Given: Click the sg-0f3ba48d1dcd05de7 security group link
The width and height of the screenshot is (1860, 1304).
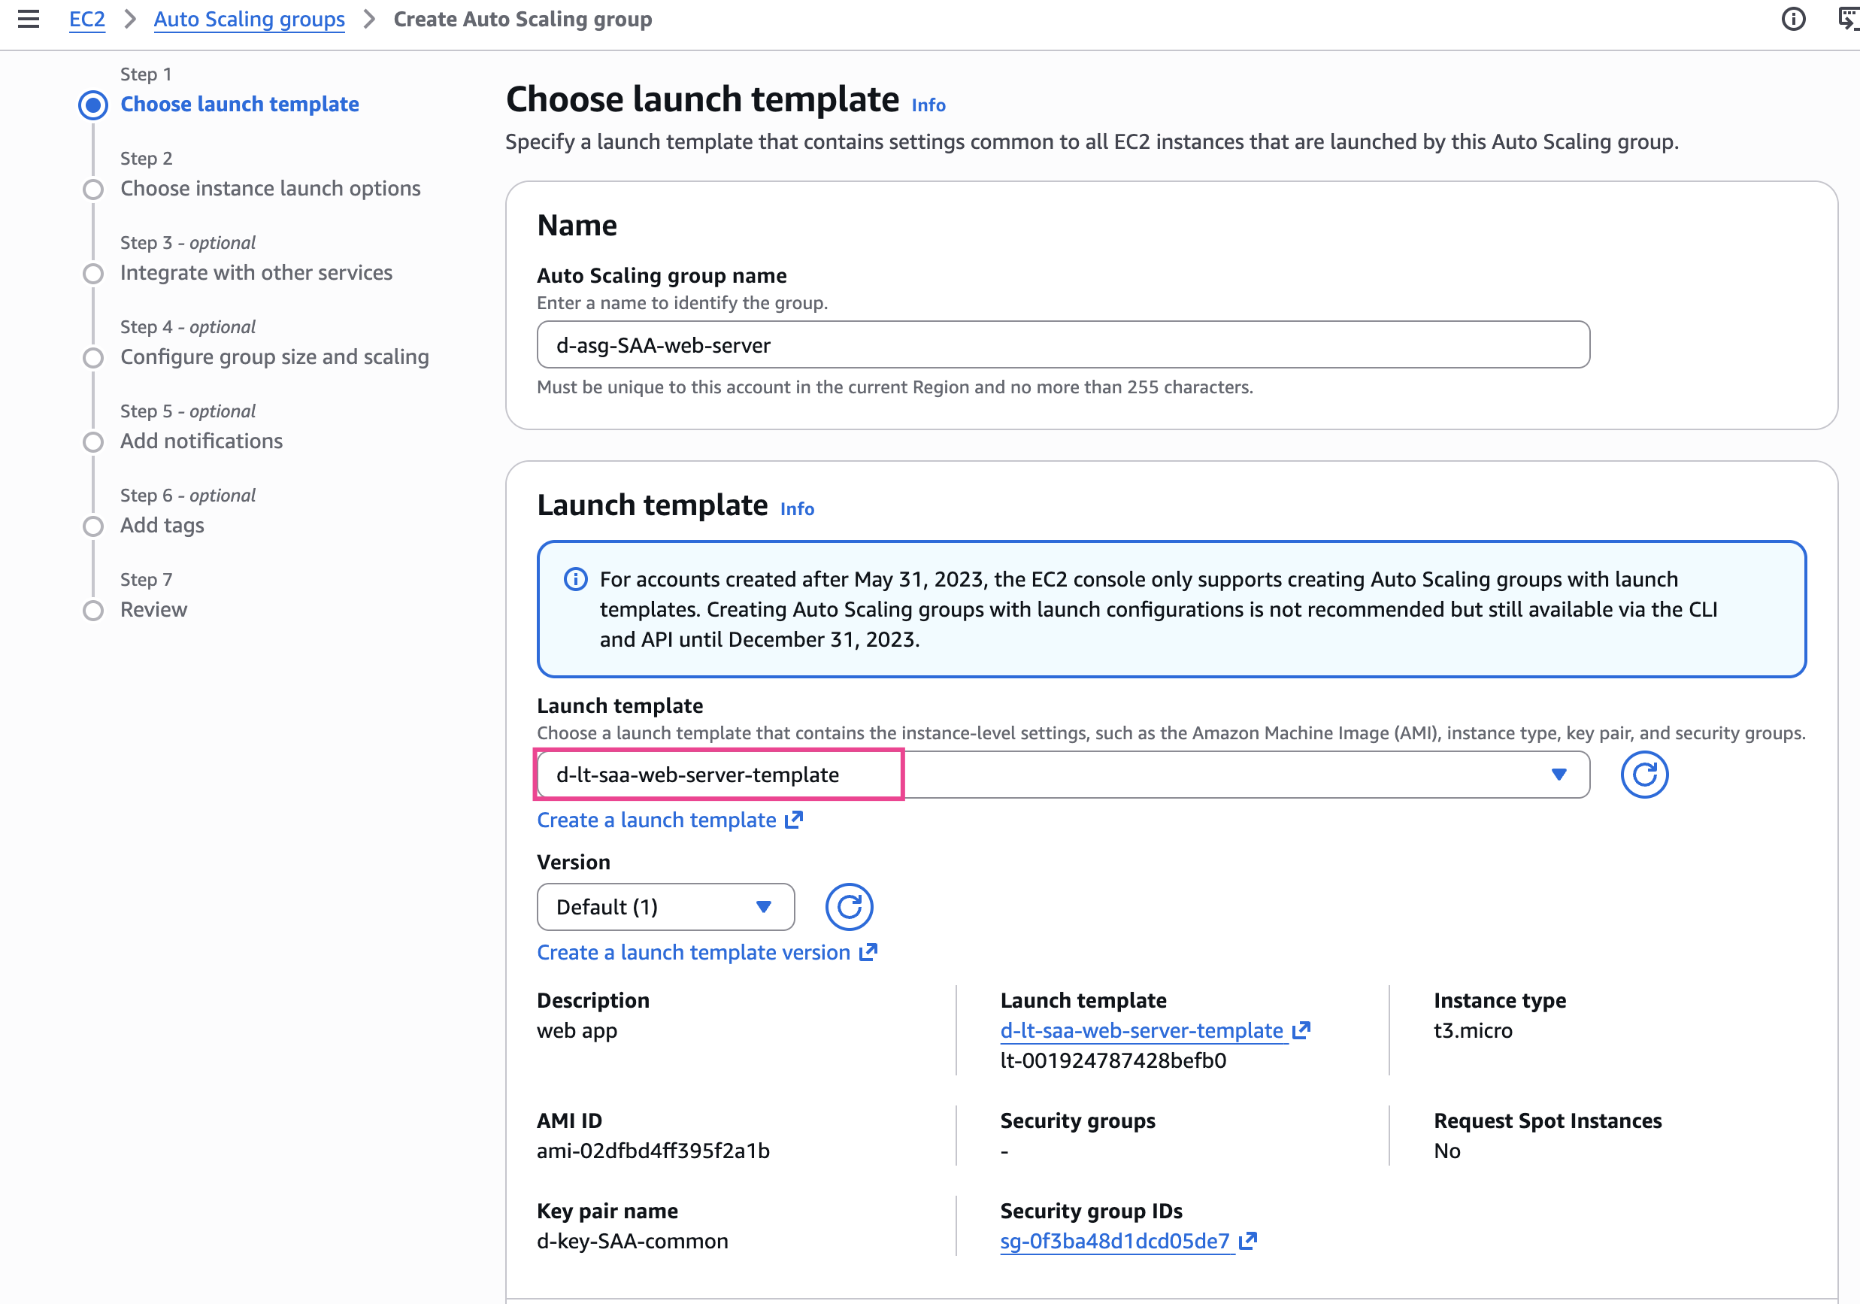Looking at the screenshot, I should pos(1115,1241).
